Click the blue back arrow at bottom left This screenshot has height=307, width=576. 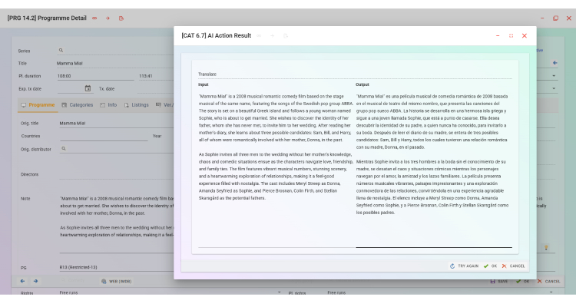pyautogui.click(x=22, y=281)
